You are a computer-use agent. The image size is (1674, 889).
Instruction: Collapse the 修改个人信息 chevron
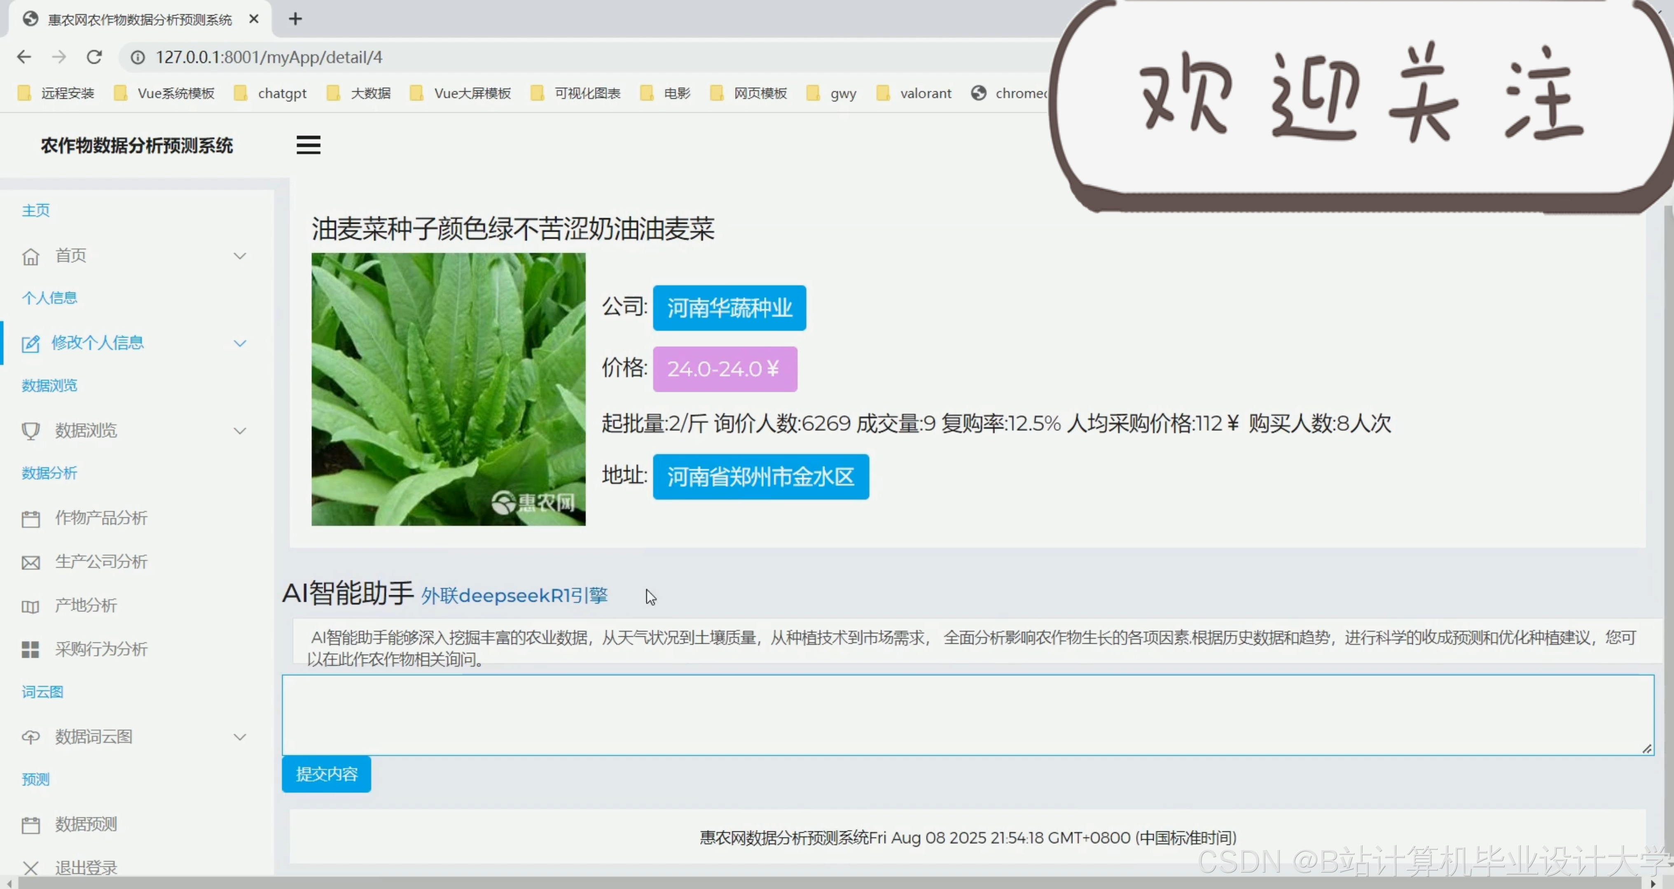pyautogui.click(x=240, y=343)
